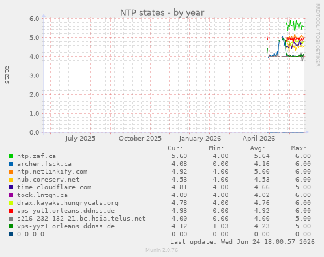The image size is (324, 257).
Task: Click time.cloudflare.com average value 4.66
Action: pos(262,187)
